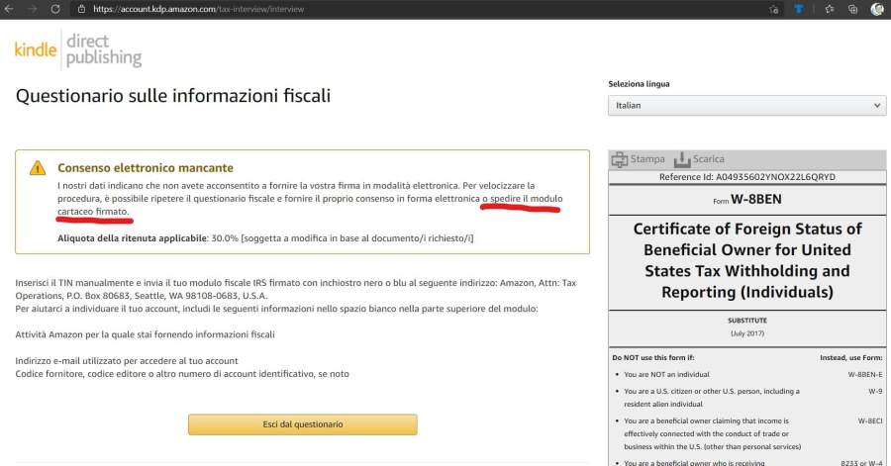Click the add-to-favorites icon in address bar

(773, 9)
